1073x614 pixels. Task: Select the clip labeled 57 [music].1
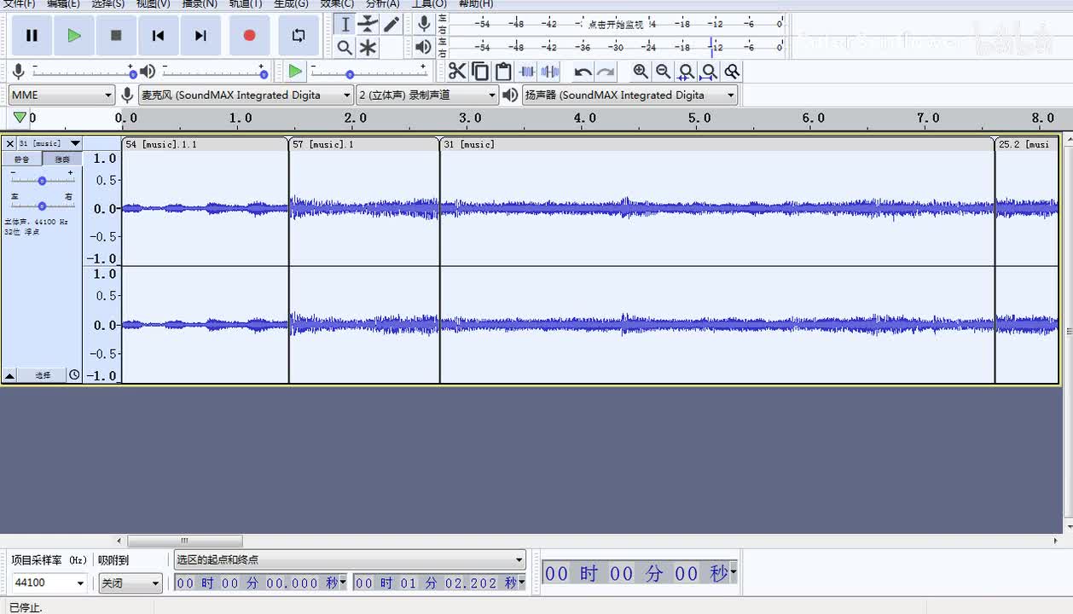(x=364, y=144)
